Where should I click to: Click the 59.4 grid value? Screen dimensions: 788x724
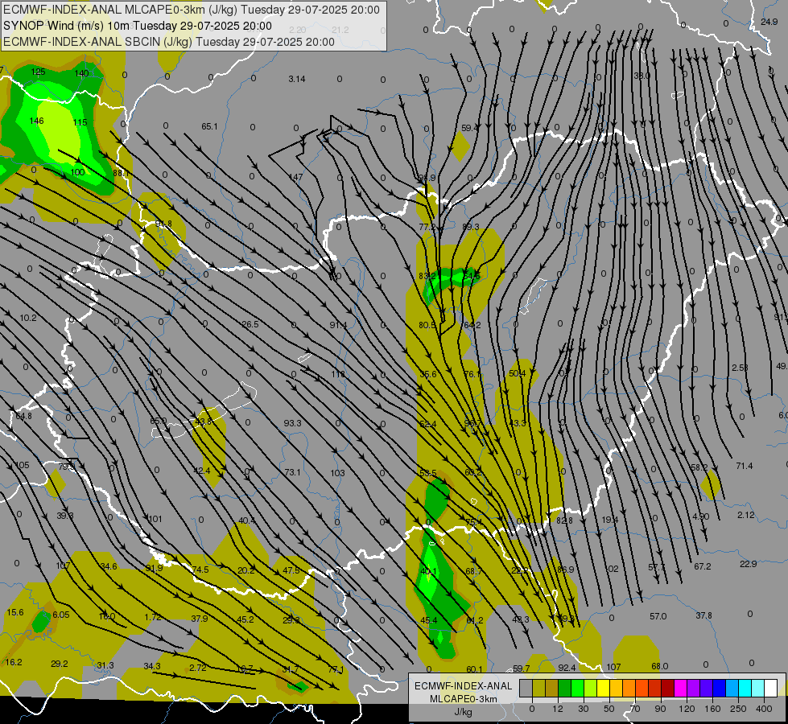(x=469, y=128)
